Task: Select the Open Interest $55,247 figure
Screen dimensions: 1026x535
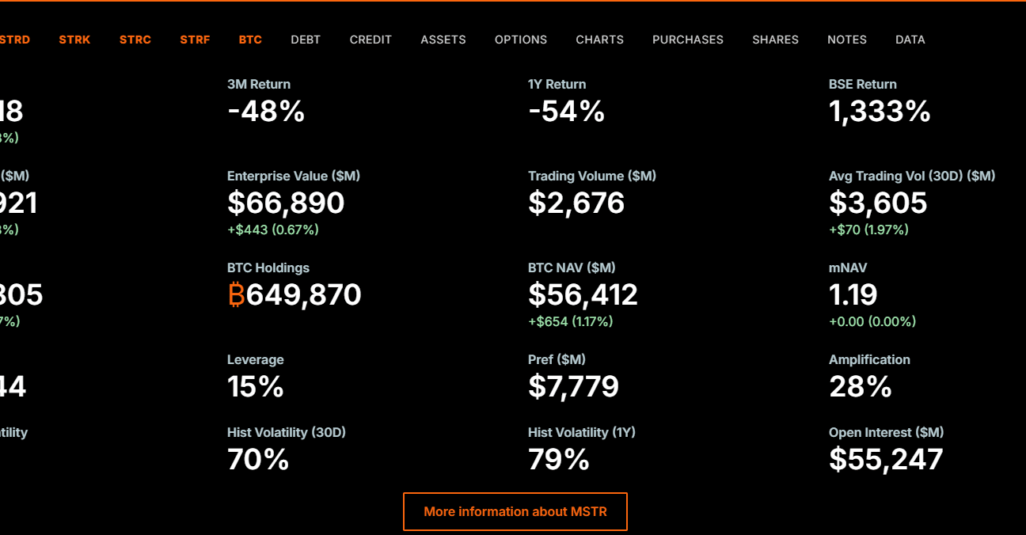Action: coord(886,460)
